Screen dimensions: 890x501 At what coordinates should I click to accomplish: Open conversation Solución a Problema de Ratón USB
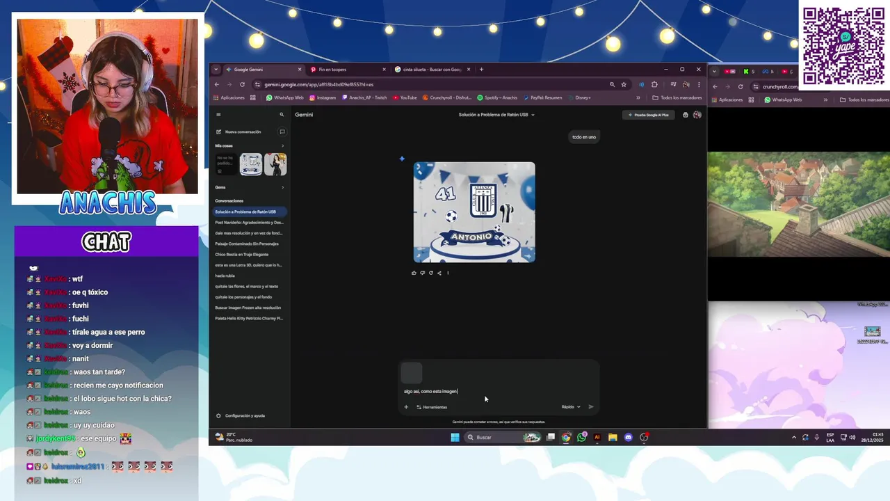click(250, 212)
